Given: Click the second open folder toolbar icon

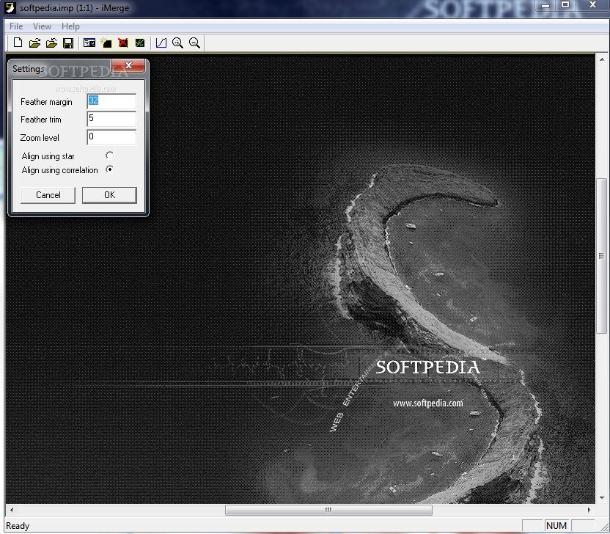Looking at the screenshot, I should click(x=51, y=43).
